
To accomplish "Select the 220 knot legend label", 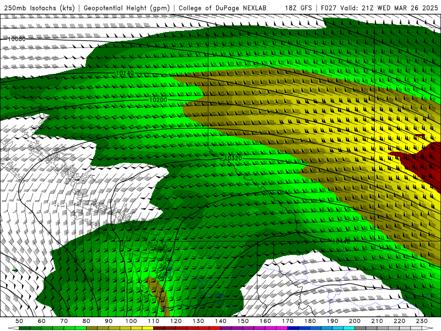I will [x=399, y=321].
